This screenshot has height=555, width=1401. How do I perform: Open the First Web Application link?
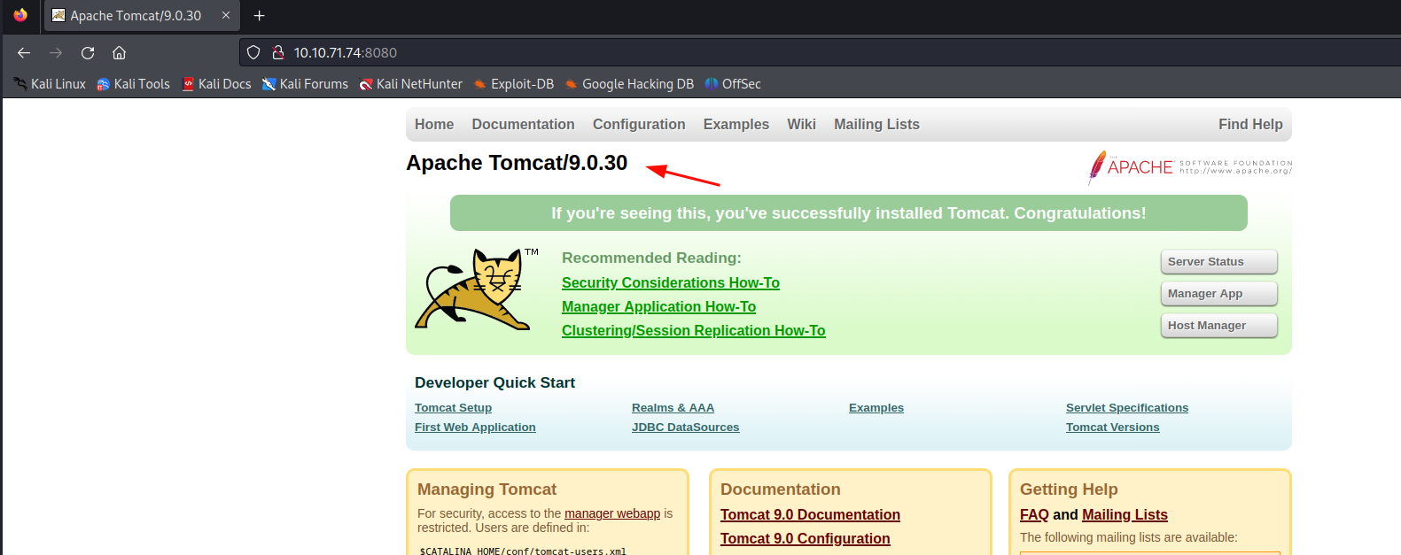tap(475, 428)
